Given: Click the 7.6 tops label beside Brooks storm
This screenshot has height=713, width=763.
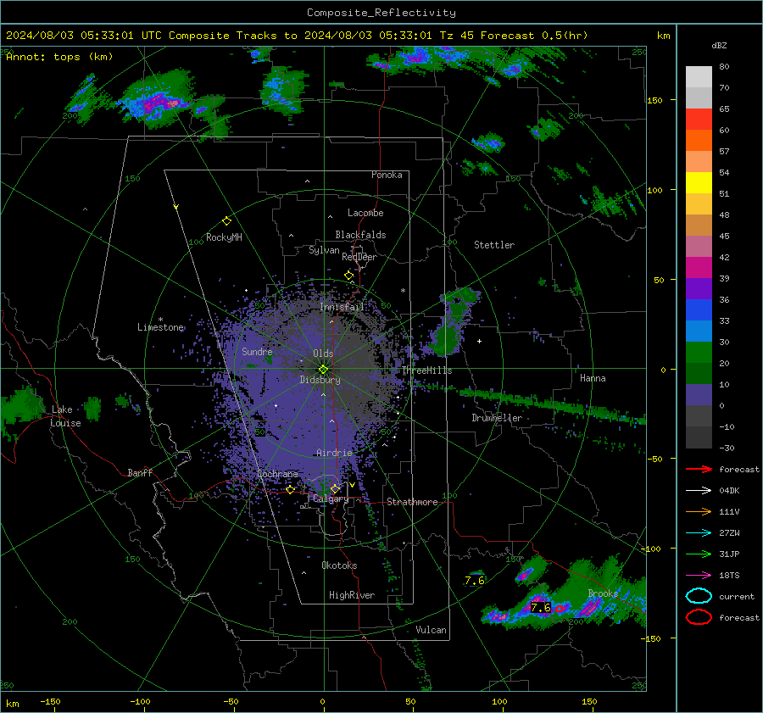Looking at the screenshot, I should tap(541, 607).
